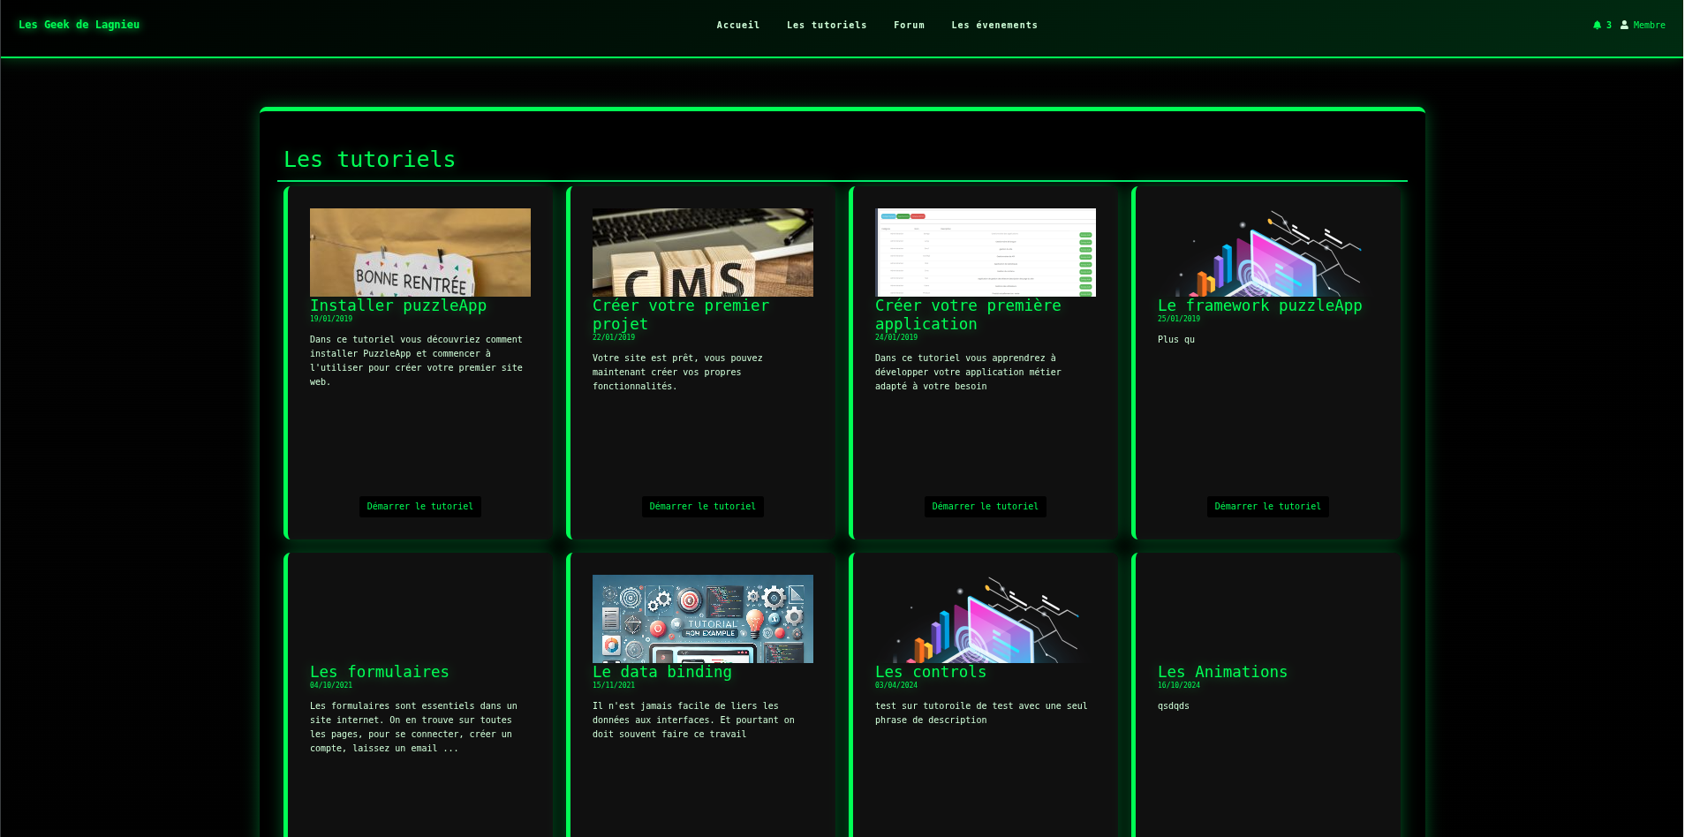This screenshot has width=1685, height=837.
Task: Click Démarrer le tutoriel under Le framework puzzleApp
Action: pyautogui.click(x=1267, y=507)
